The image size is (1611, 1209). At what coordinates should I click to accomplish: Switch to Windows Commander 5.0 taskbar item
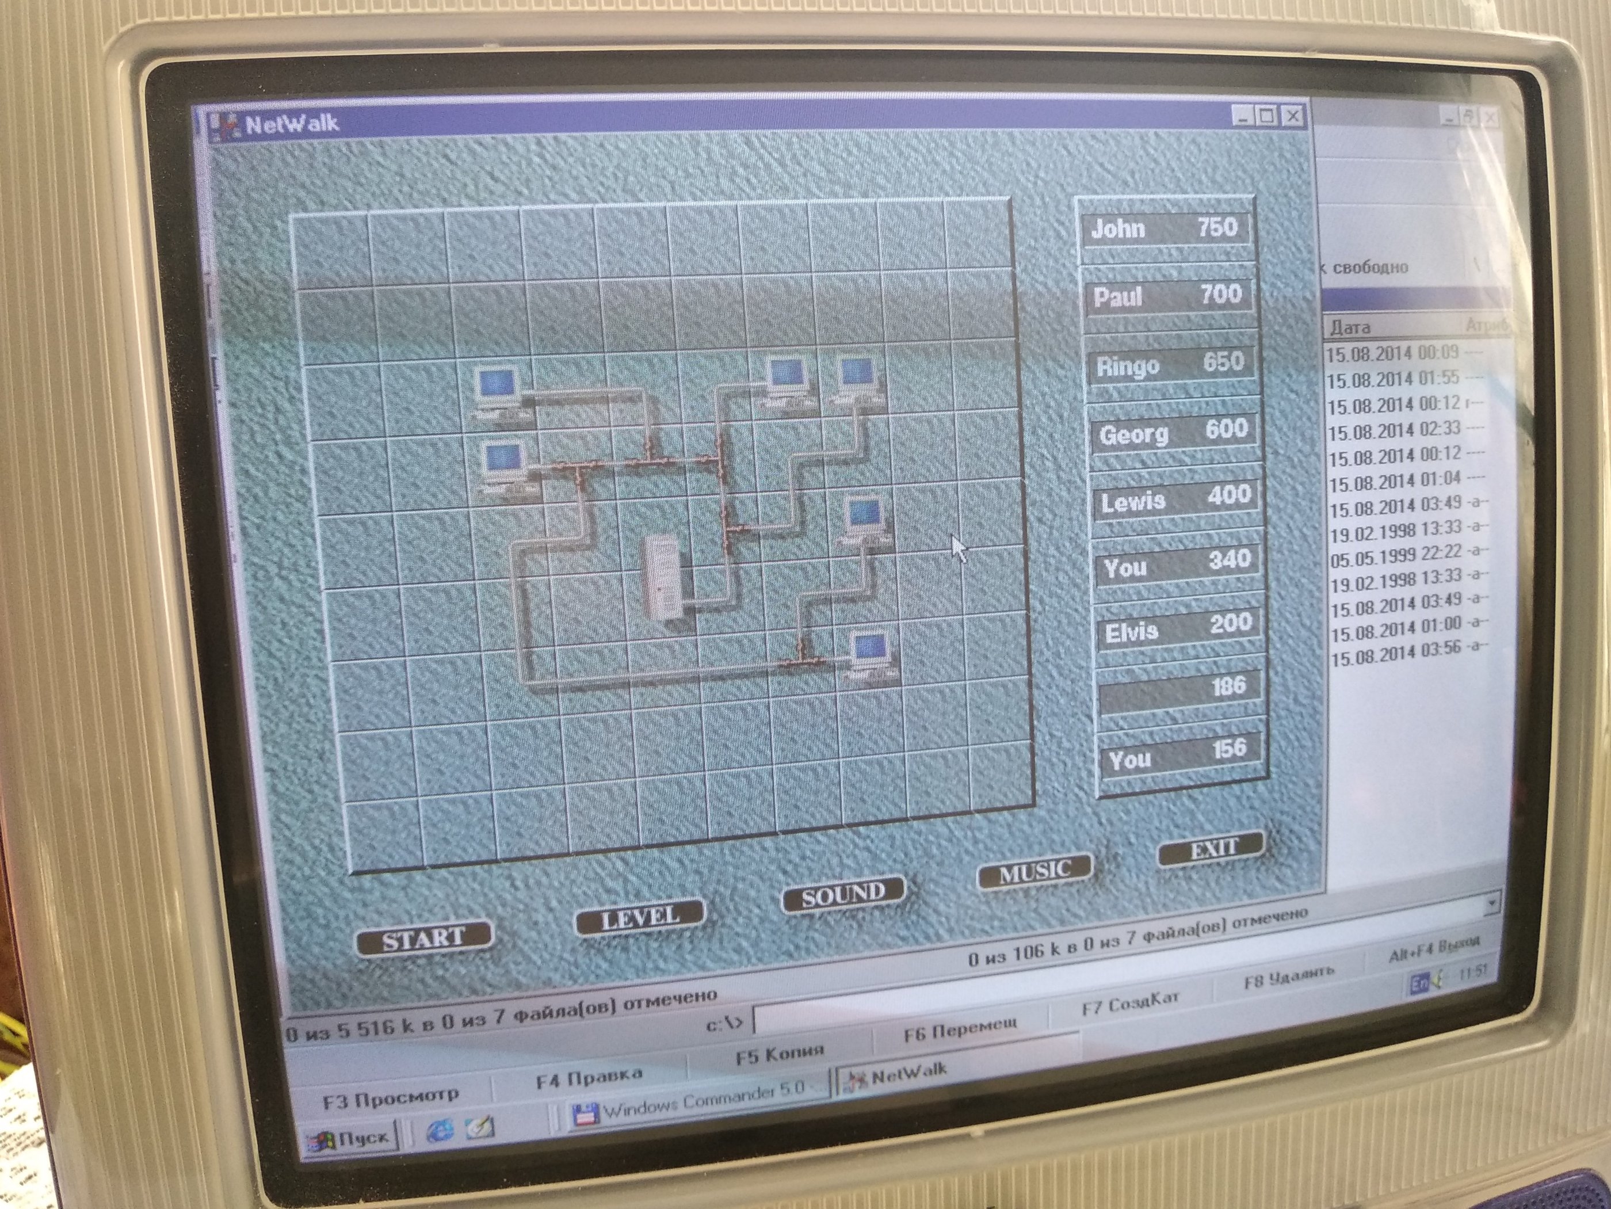pyautogui.click(x=699, y=1103)
